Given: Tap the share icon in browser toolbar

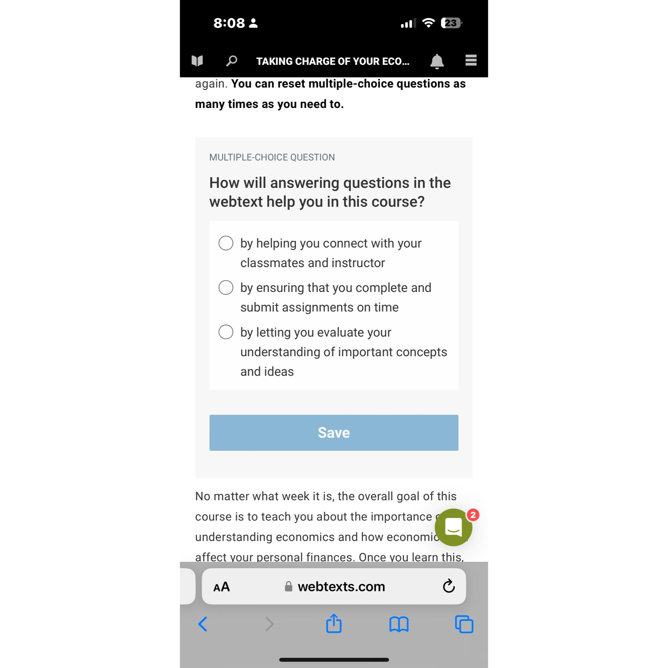Looking at the screenshot, I should pyautogui.click(x=334, y=625).
